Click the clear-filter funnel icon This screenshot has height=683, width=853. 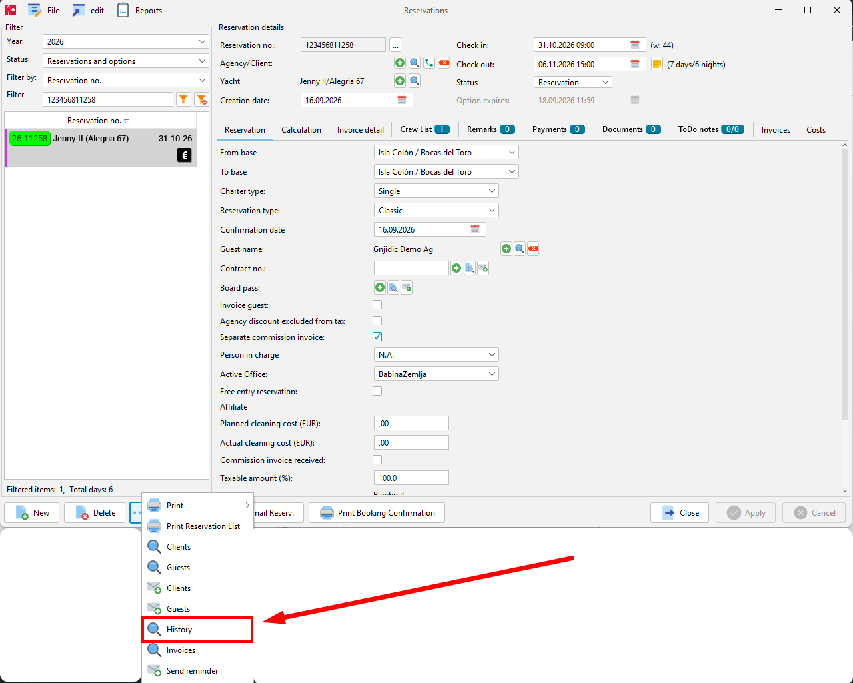click(201, 99)
